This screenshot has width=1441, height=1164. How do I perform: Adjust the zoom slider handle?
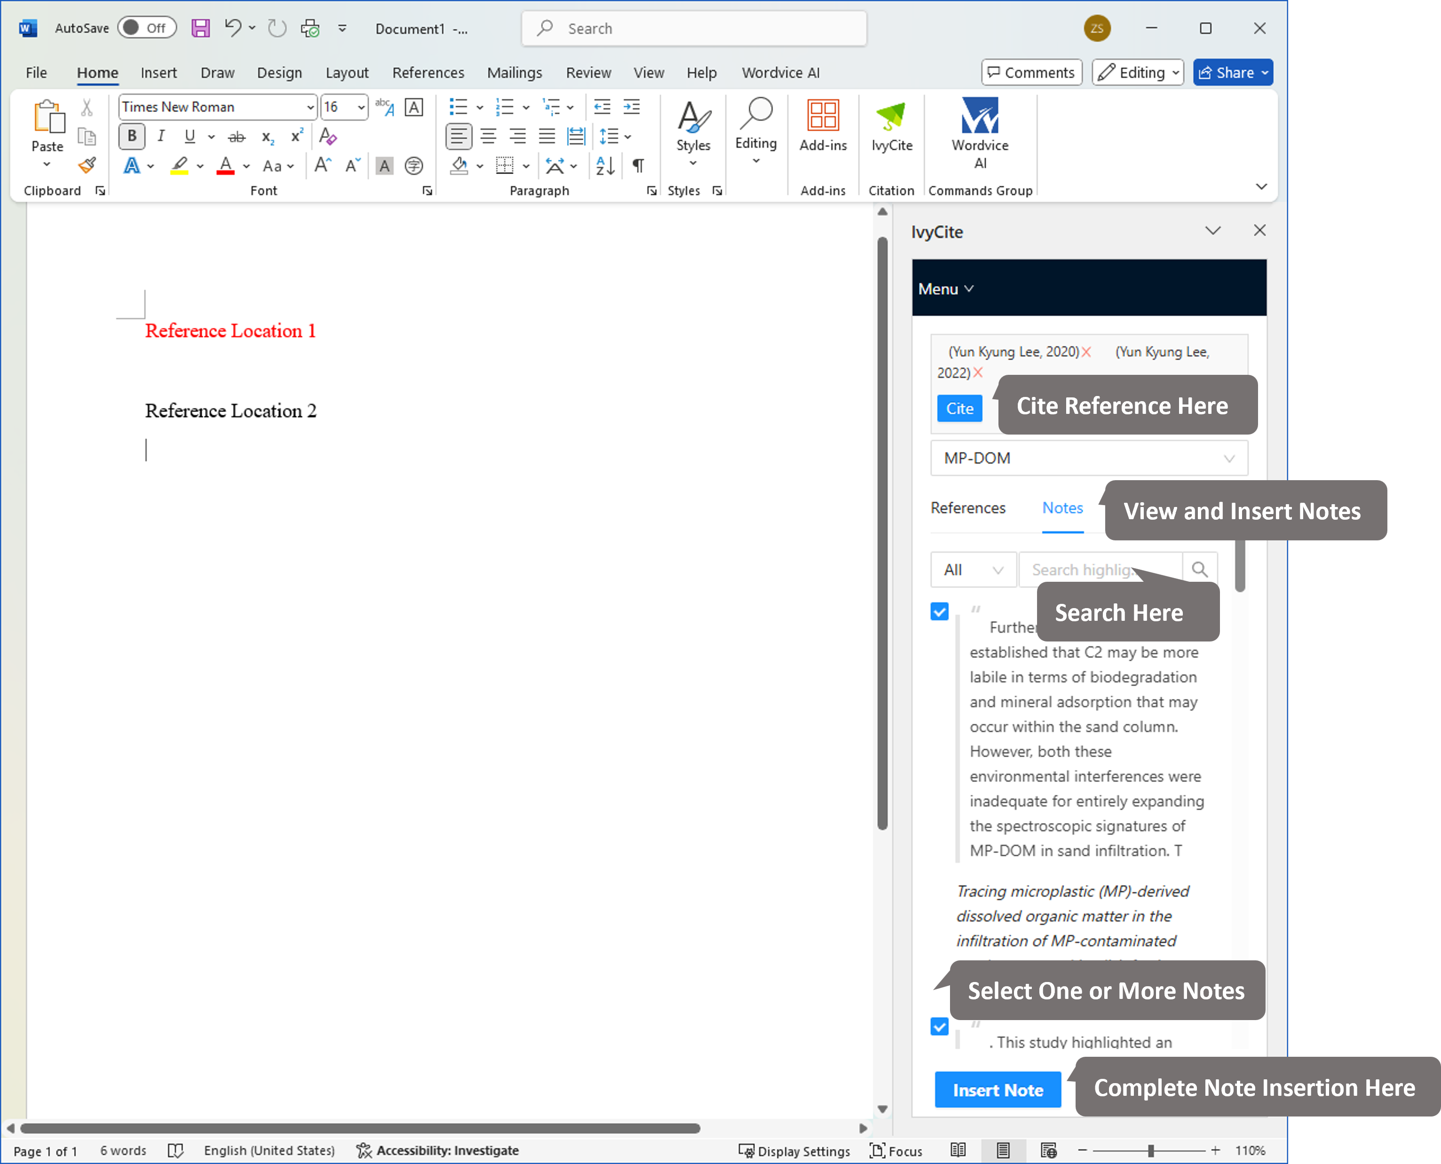[1151, 1150]
